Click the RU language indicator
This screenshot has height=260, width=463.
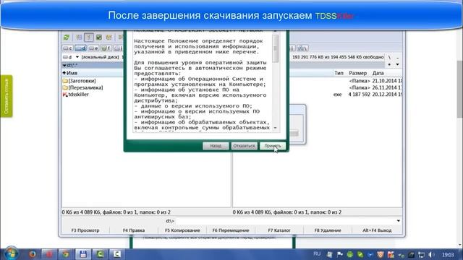click(317, 253)
